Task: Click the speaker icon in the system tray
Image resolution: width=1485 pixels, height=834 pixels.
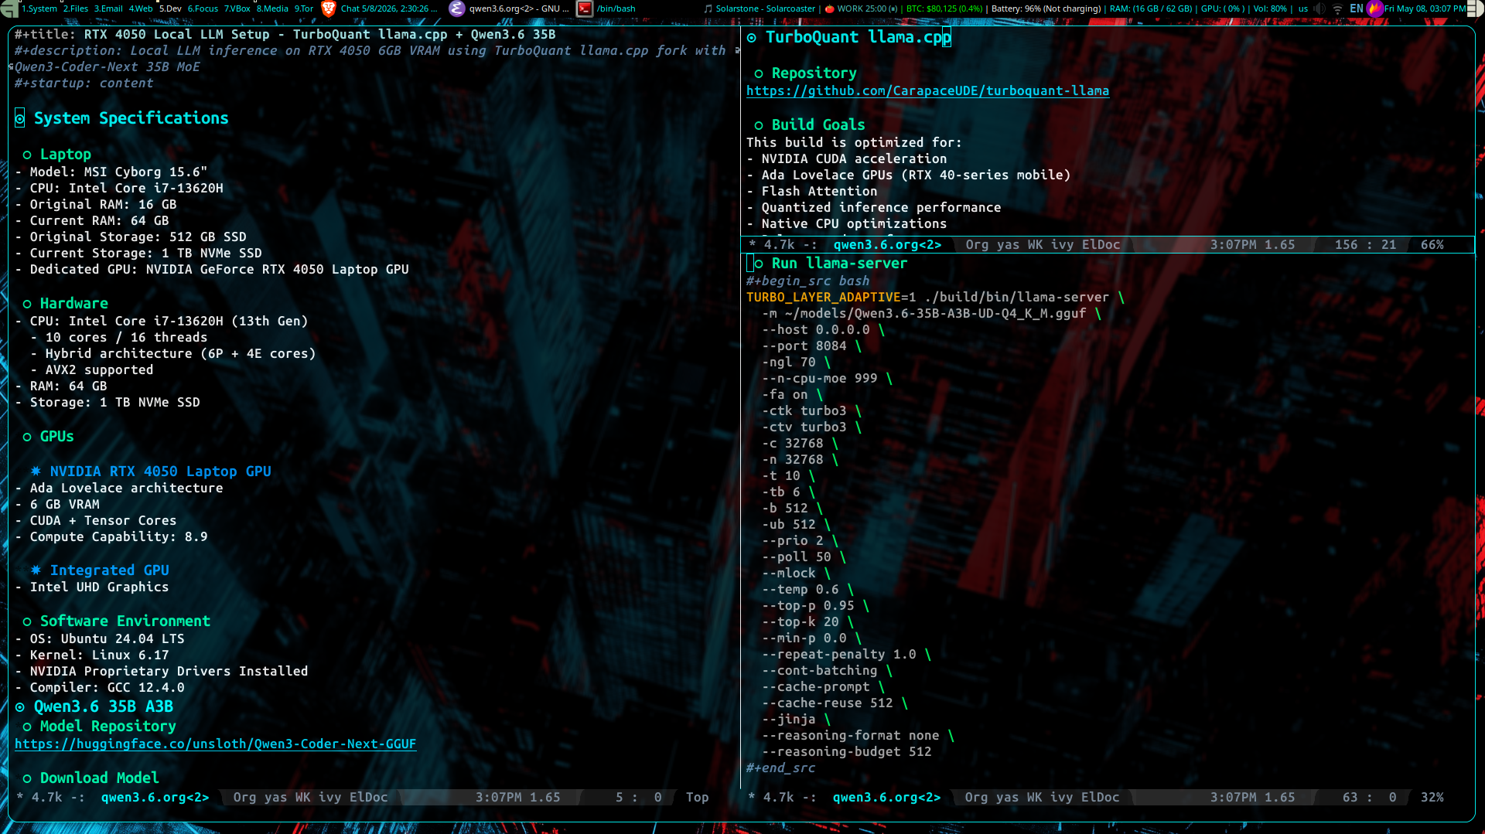Action: pos(1319,9)
